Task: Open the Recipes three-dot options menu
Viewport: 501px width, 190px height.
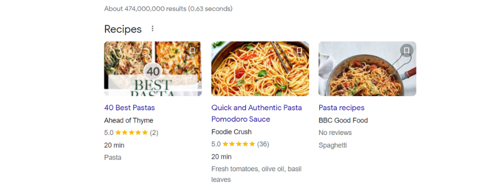Action: point(152,28)
